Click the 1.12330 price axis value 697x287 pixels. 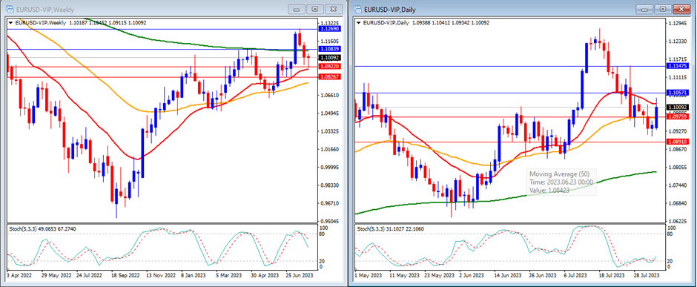678,42
